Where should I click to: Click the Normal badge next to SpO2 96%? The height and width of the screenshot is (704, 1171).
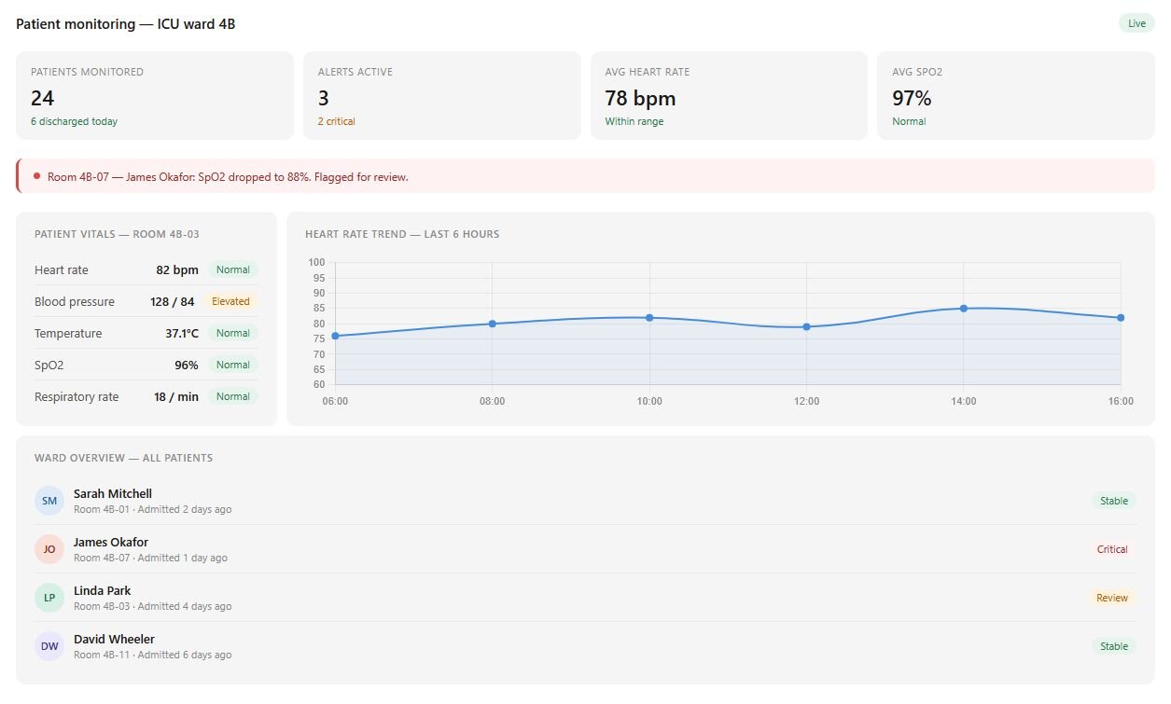pyautogui.click(x=233, y=365)
